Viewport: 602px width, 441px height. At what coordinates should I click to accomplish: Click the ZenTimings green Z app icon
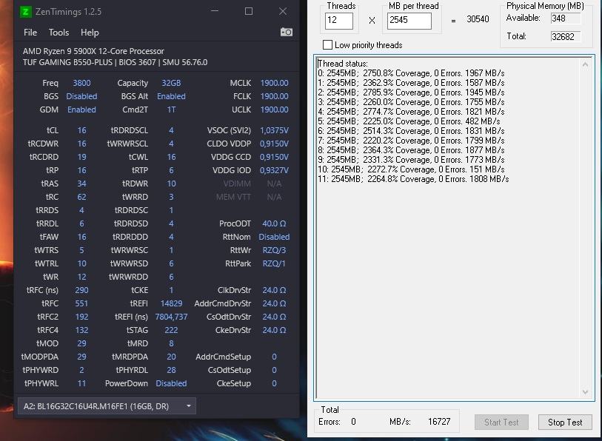[x=25, y=12]
